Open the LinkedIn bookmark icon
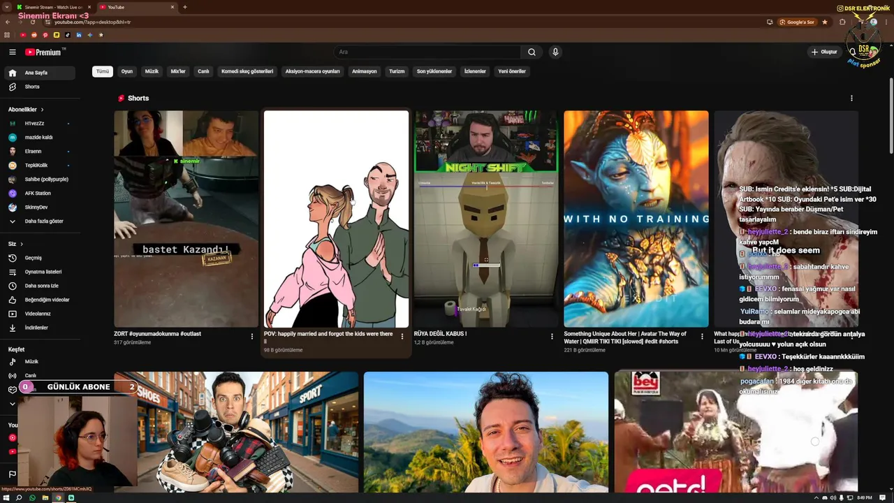 coord(79,35)
